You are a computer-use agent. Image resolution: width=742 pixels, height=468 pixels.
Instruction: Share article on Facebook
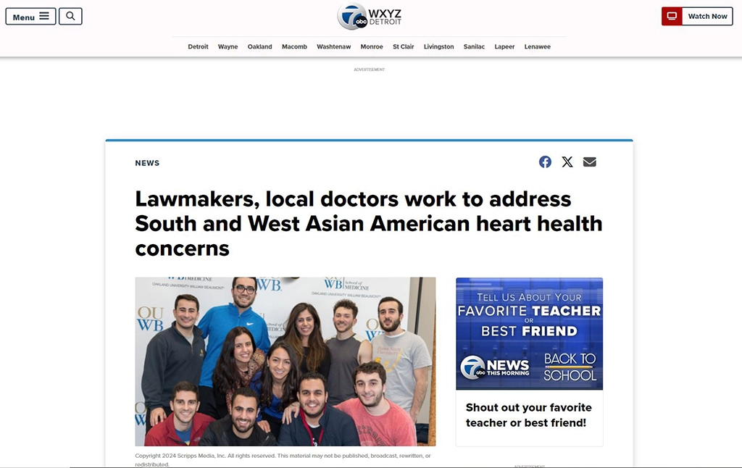pyautogui.click(x=545, y=162)
